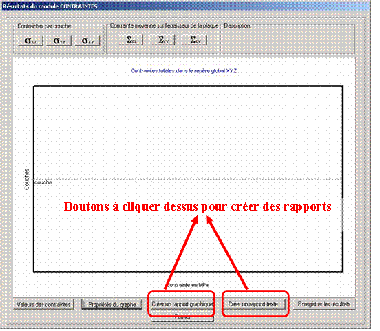Click the empty Description panel
The width and height of the screenshot is (380, 331).
coord(287,41)
